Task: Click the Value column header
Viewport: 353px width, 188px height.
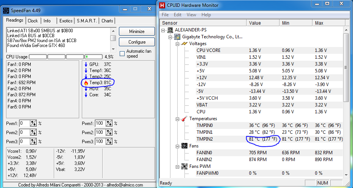Action: [263, 23]
